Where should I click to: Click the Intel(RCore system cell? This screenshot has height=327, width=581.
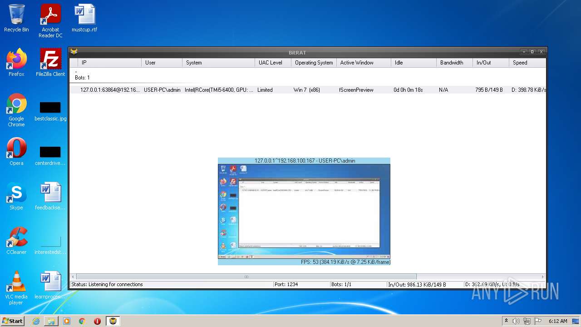pyautogui.click(x=219, y=90)
